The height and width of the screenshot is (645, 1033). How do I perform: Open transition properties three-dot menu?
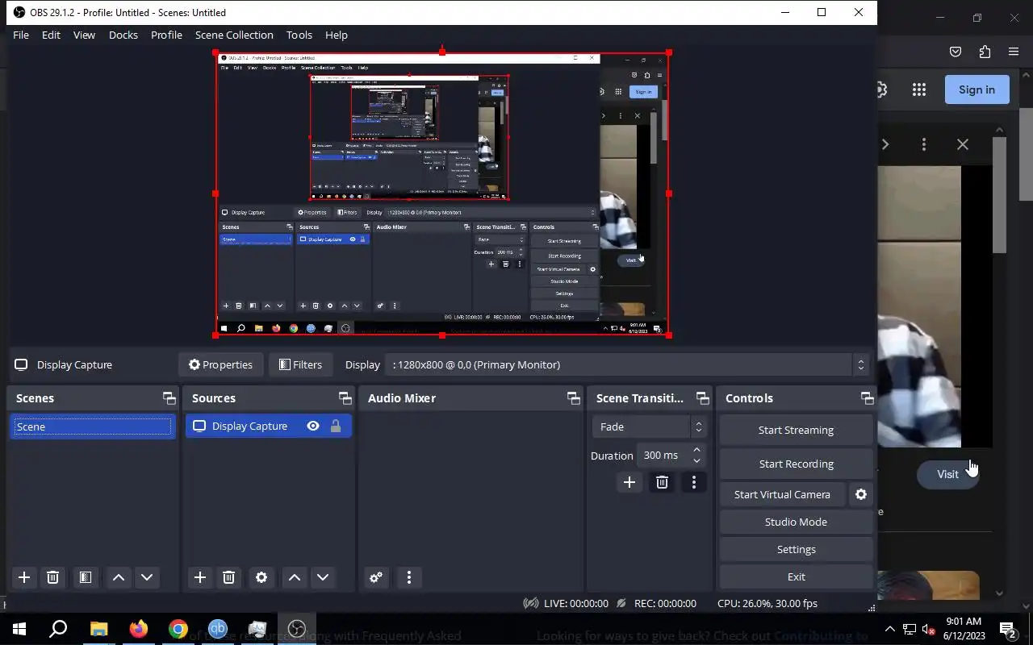[x=694, y=482]
